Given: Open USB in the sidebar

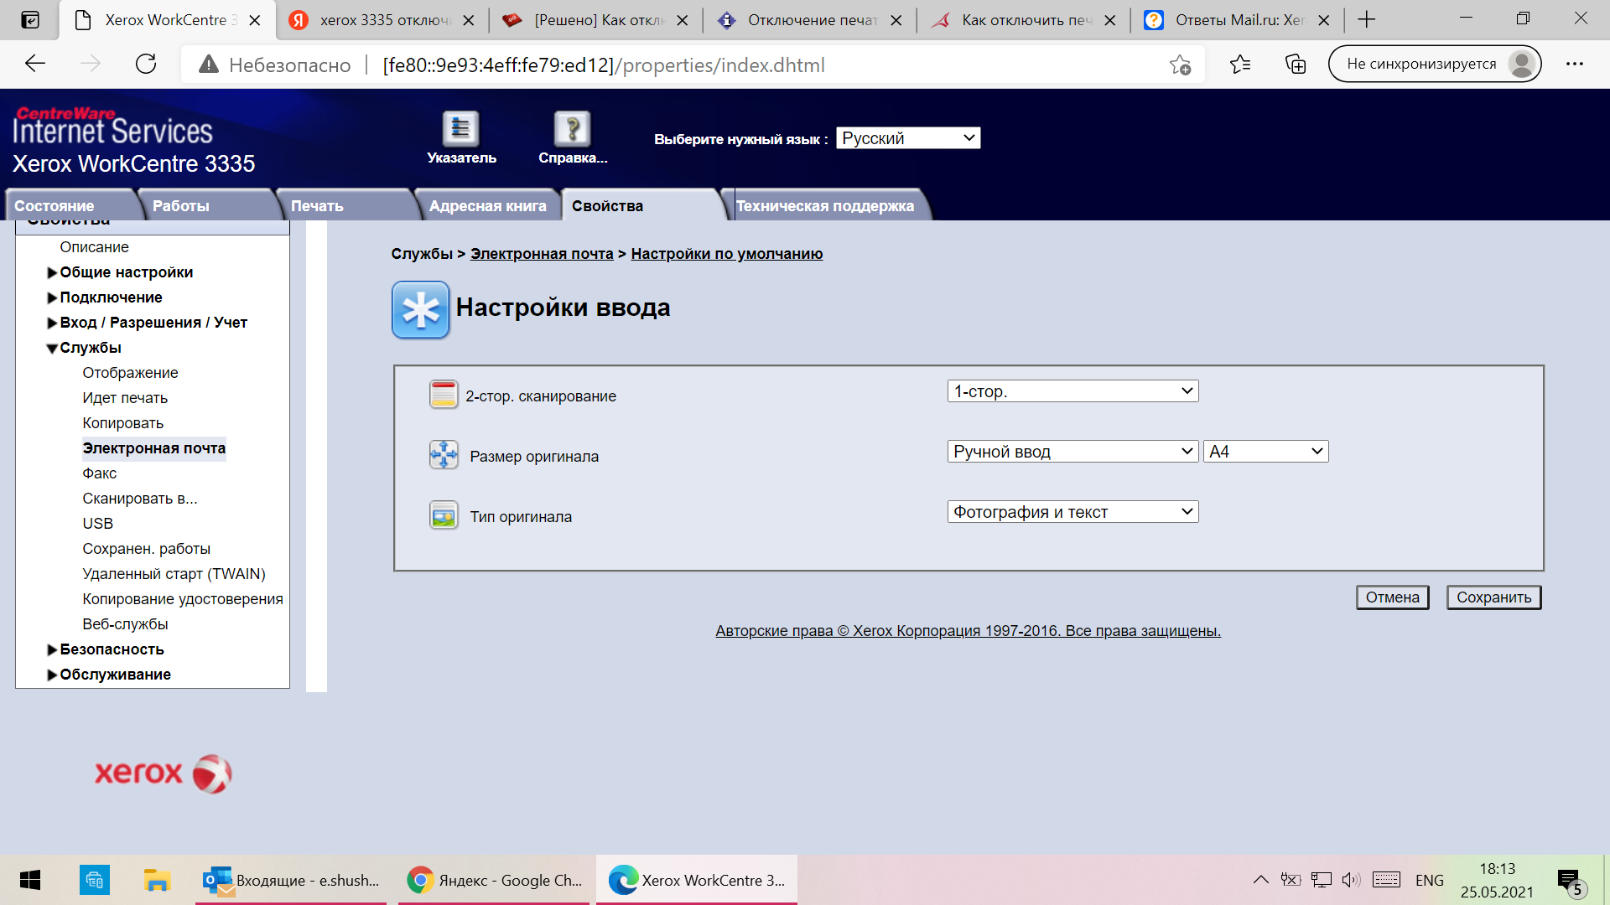Looking at the screenshot, I should (97, 524).
